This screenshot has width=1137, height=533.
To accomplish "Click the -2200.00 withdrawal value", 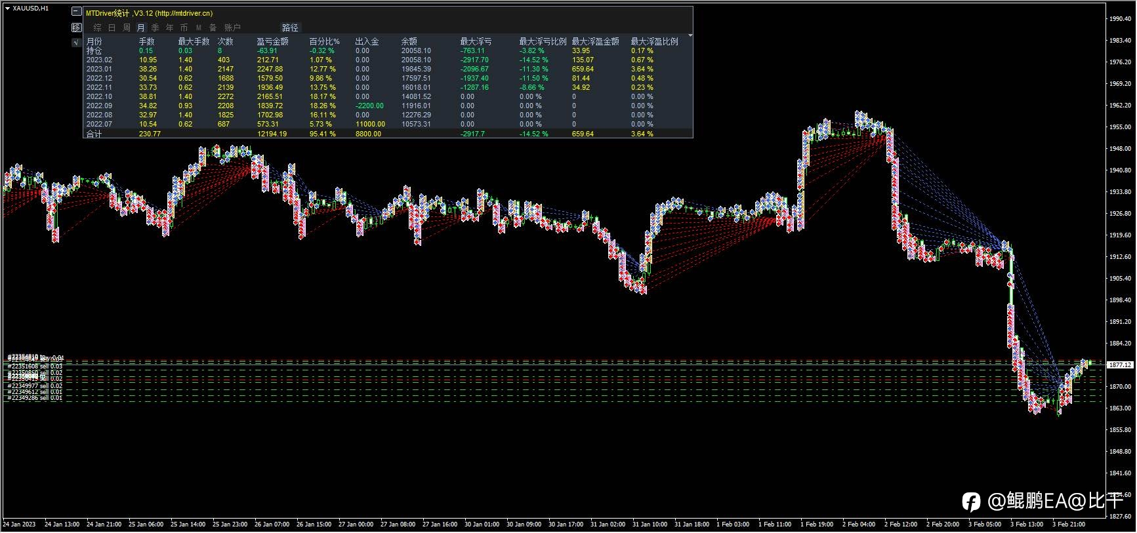I will point(370,106).
